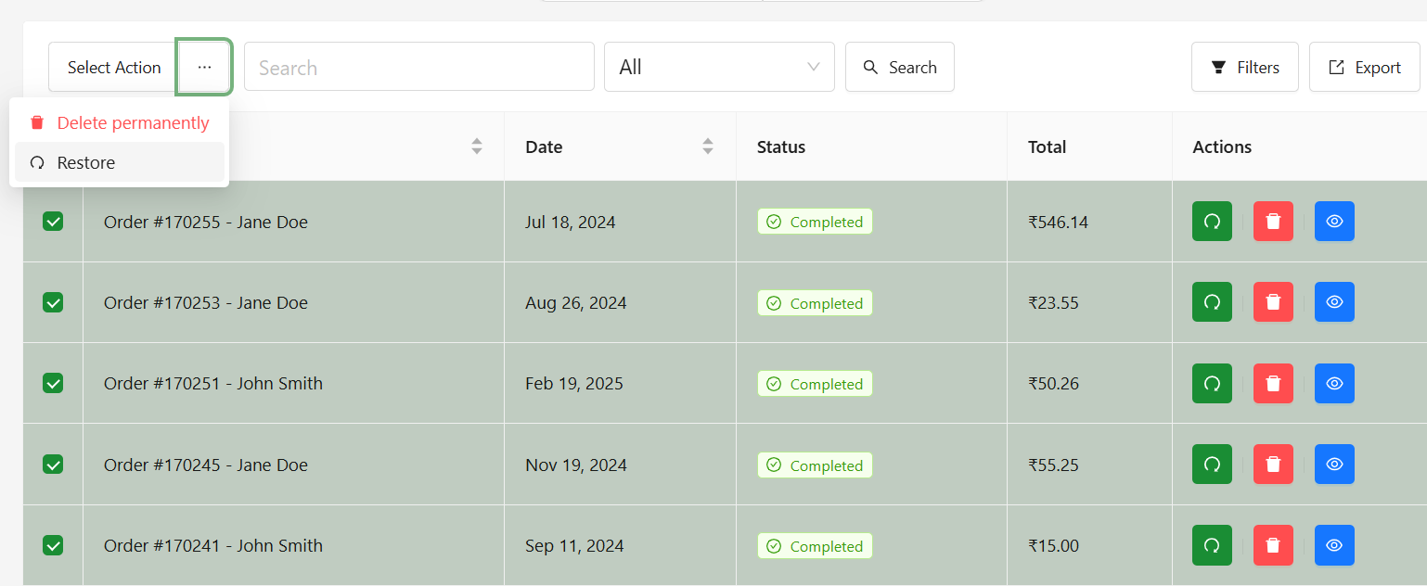Click red trash icon for Order #170253
1427x586 pixels.
1273,302
